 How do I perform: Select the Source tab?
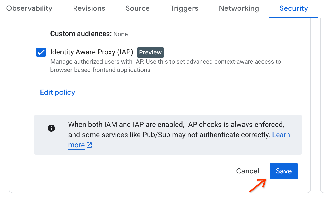(138, 8)
